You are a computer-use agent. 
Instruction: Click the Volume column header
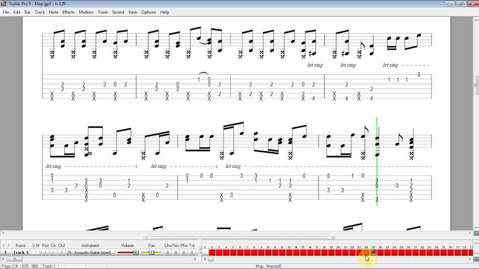(x=127, y=245)
